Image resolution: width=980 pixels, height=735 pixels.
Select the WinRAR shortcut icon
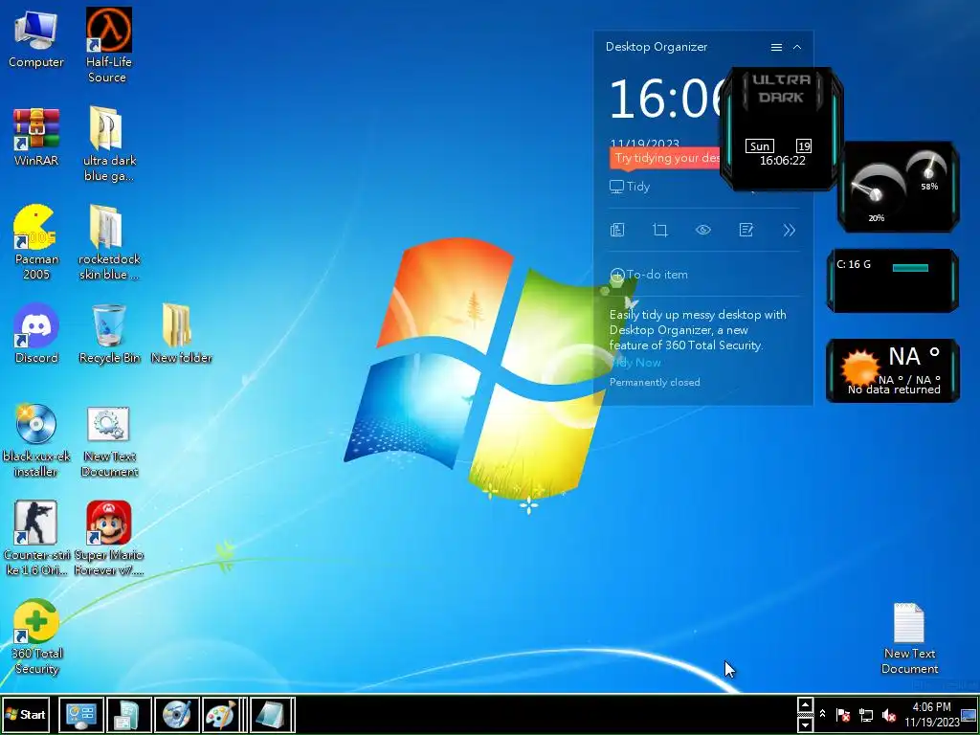pyautogui.click(x=36, y=137)
